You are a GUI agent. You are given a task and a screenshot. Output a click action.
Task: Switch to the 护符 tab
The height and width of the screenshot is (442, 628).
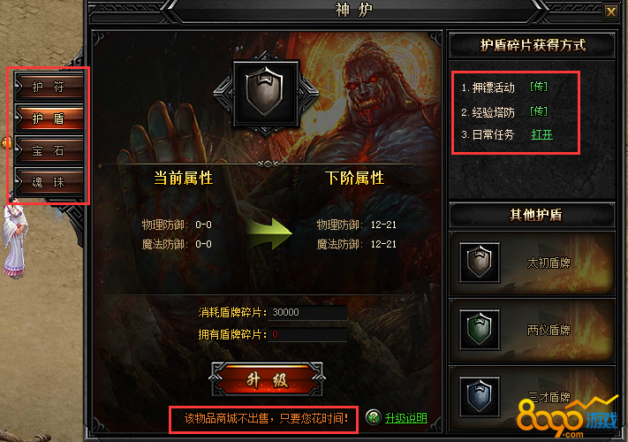(x=49, y=86)
